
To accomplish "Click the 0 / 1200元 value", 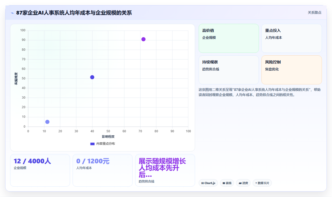I will coord(93,161).
